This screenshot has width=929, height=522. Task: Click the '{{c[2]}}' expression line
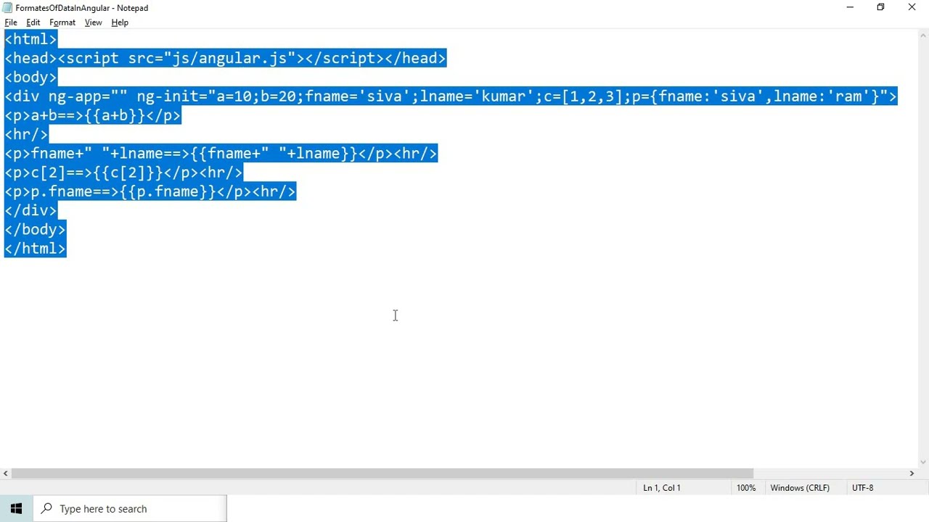(x=123, y=173)
